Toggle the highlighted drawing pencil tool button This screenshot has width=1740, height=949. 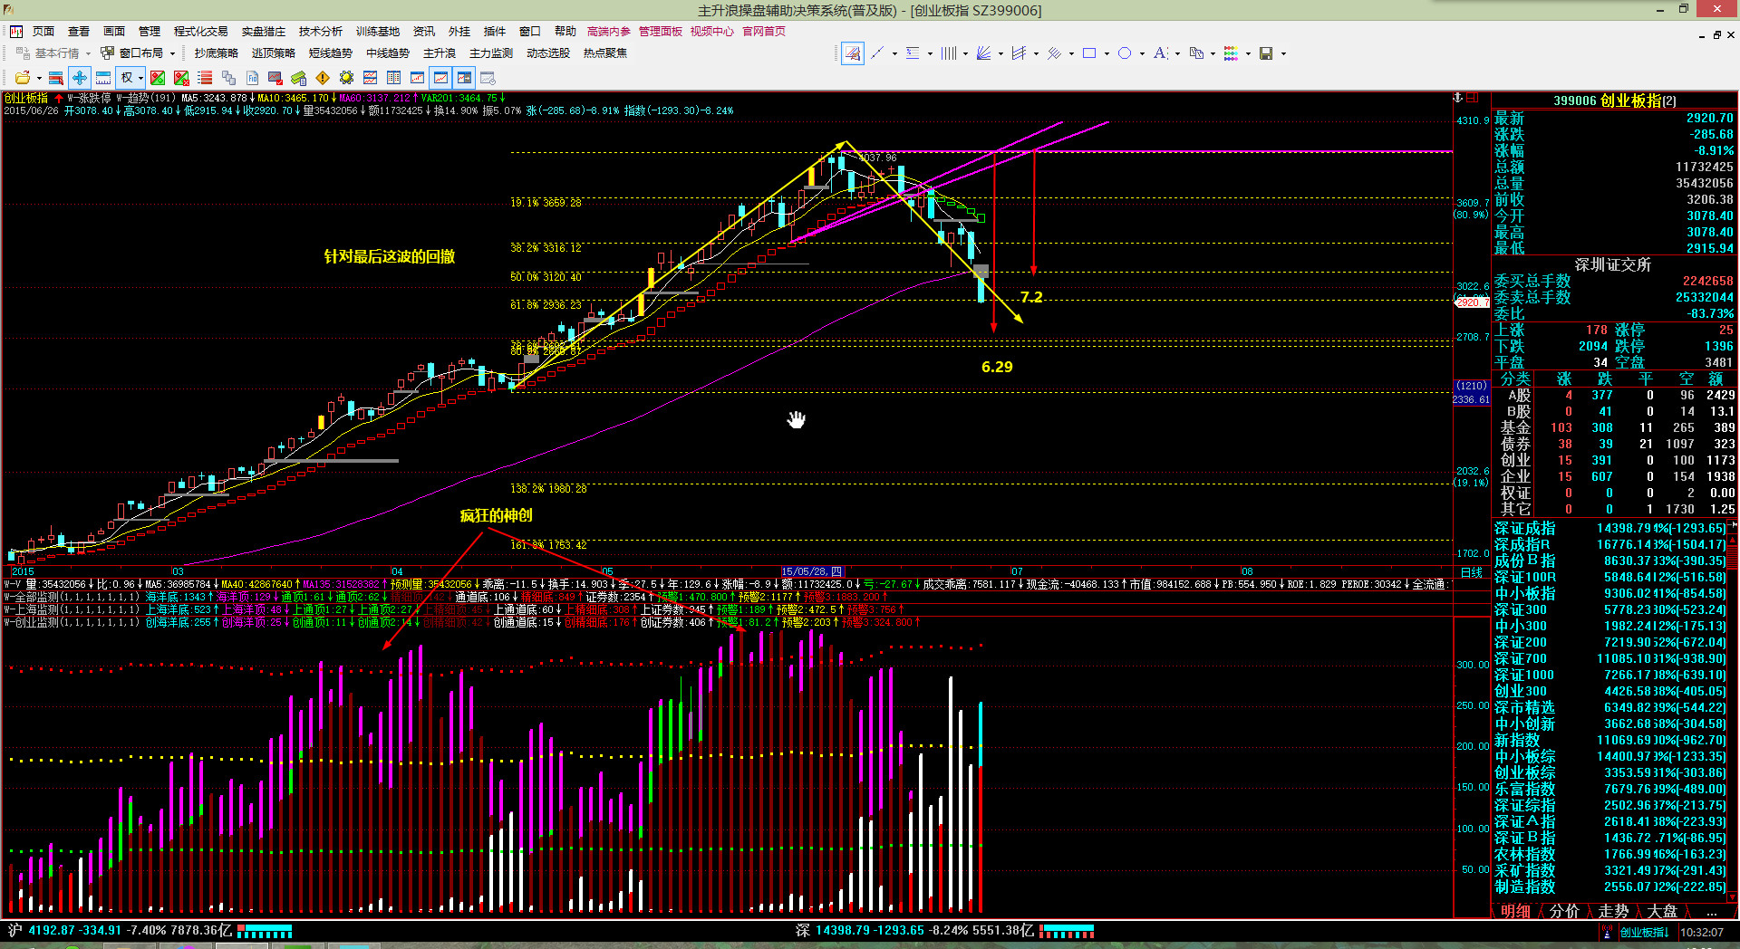pyautogui.click(x=852, y=53)
